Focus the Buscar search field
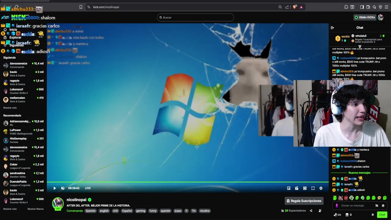 pos(195,17)
